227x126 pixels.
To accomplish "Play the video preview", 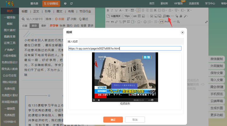I will click(94, 100).
